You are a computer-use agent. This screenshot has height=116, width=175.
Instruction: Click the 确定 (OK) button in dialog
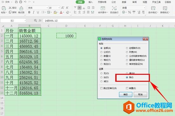[125, 94]
